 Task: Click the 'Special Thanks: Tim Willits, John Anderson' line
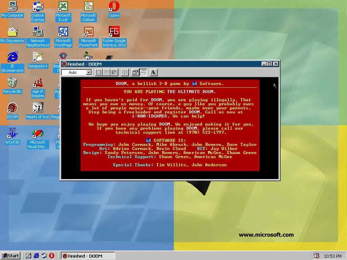[x=170, y=165]
